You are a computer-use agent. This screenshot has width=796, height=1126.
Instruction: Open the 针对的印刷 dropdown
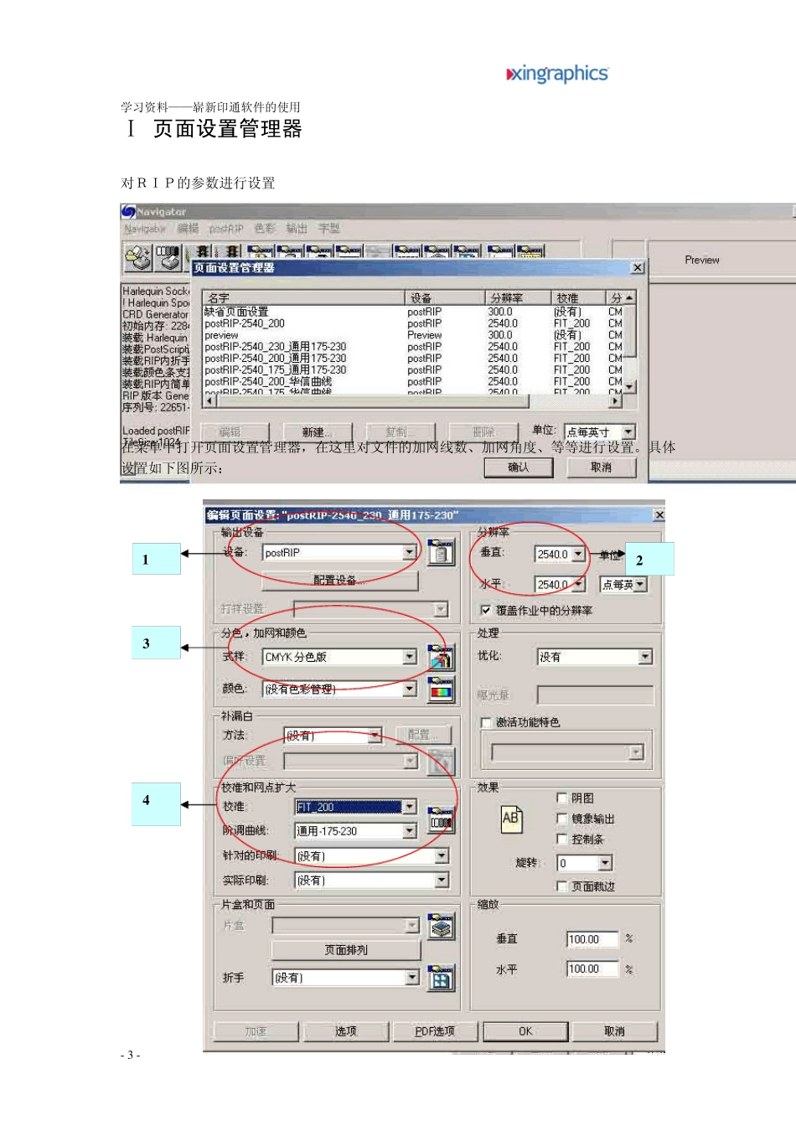click(442, 856)
